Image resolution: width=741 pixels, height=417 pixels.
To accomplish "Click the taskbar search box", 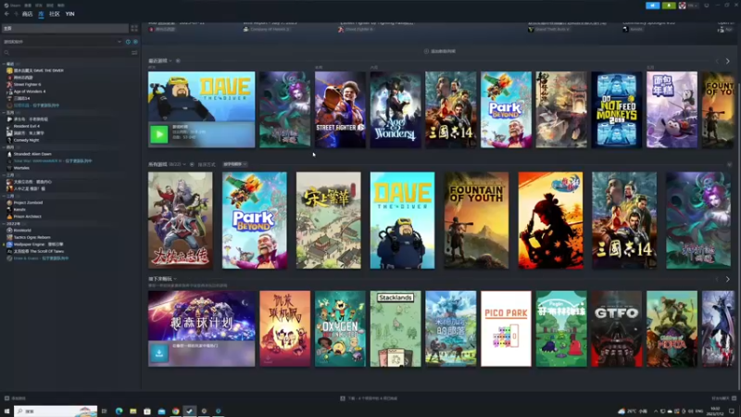I will (56, 411).
